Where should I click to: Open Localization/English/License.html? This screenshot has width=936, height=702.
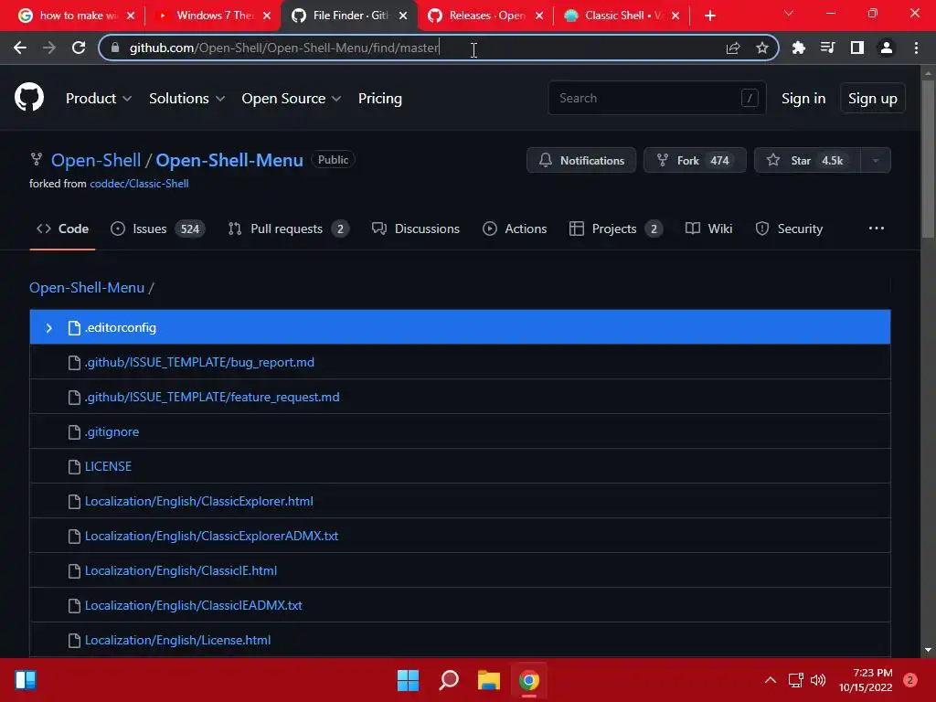178,640
